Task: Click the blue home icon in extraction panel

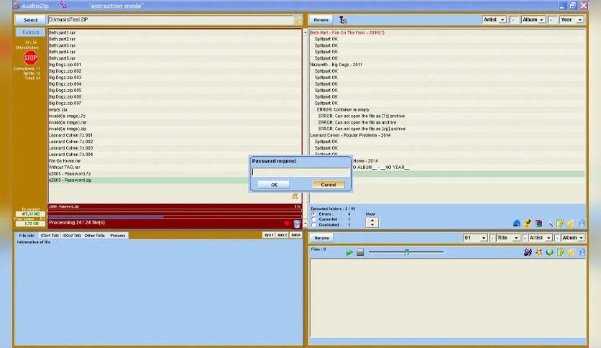Action: click(x=517, y=223)
